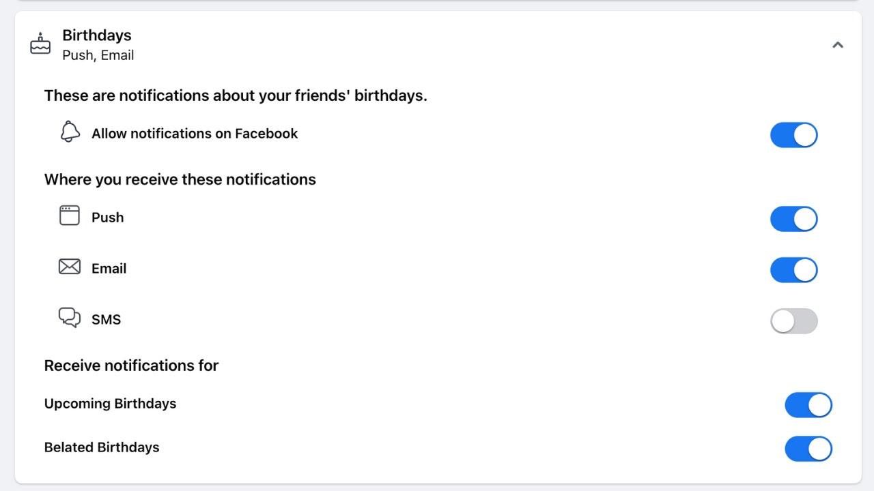Click the SMS chat bubbles icon
This screenshot has height=491, width=874.
[68, 316]
